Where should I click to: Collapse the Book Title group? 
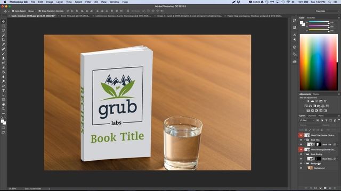pyautogui.click(x=305, y=140)
